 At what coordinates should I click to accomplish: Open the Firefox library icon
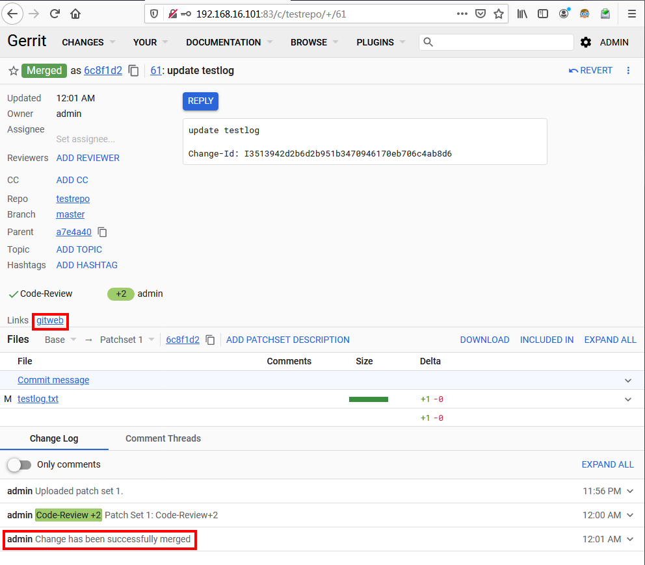(x=522, y=14)
